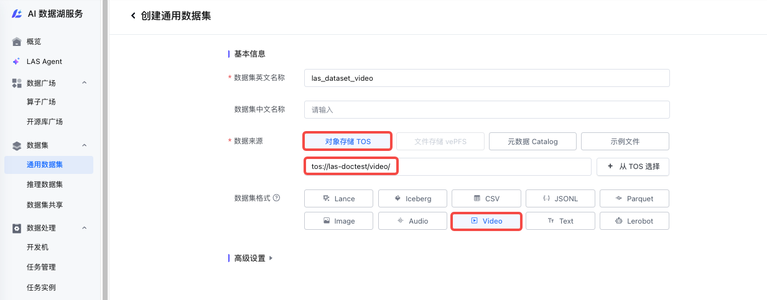Select 对象存储 TOS as data source
The height and width of the screenshot is (300, 767).
[x=348, y=142]
